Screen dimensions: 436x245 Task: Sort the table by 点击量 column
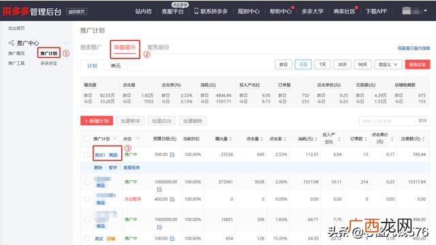point(262,139)
